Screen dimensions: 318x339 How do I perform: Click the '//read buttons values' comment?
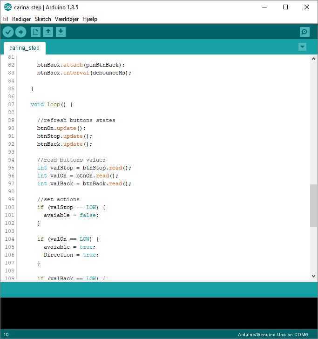pos(71,160)
